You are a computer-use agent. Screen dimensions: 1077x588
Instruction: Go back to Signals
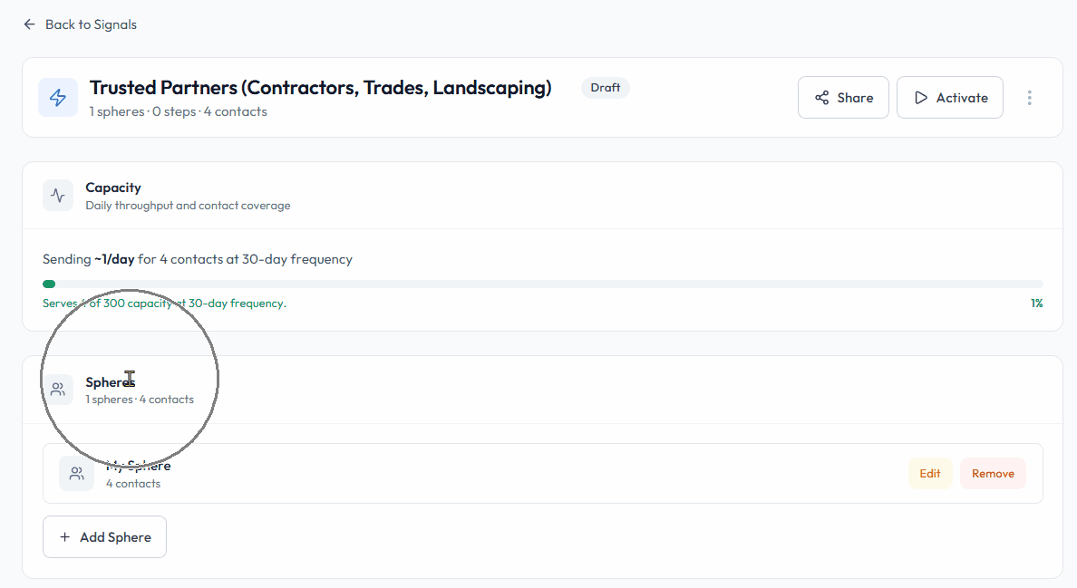[x=90, y=24]
